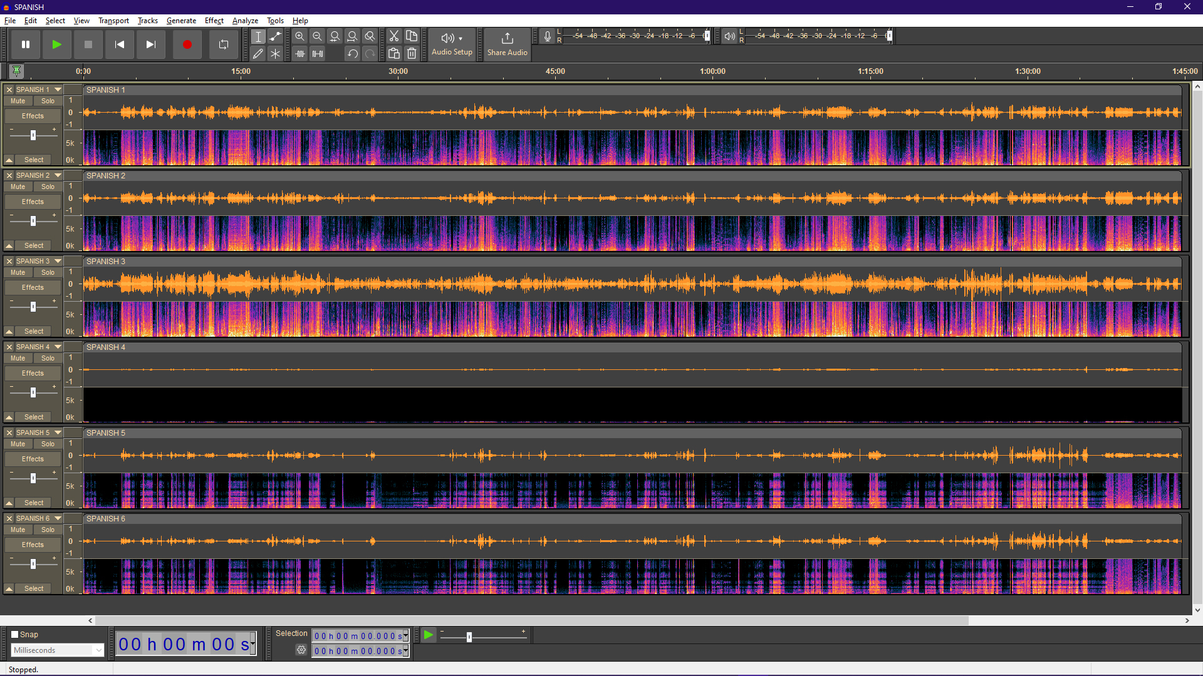Click Select button on SPANISH 6 track
Viewport: 1203px width, 676px height.
(34, 588)
